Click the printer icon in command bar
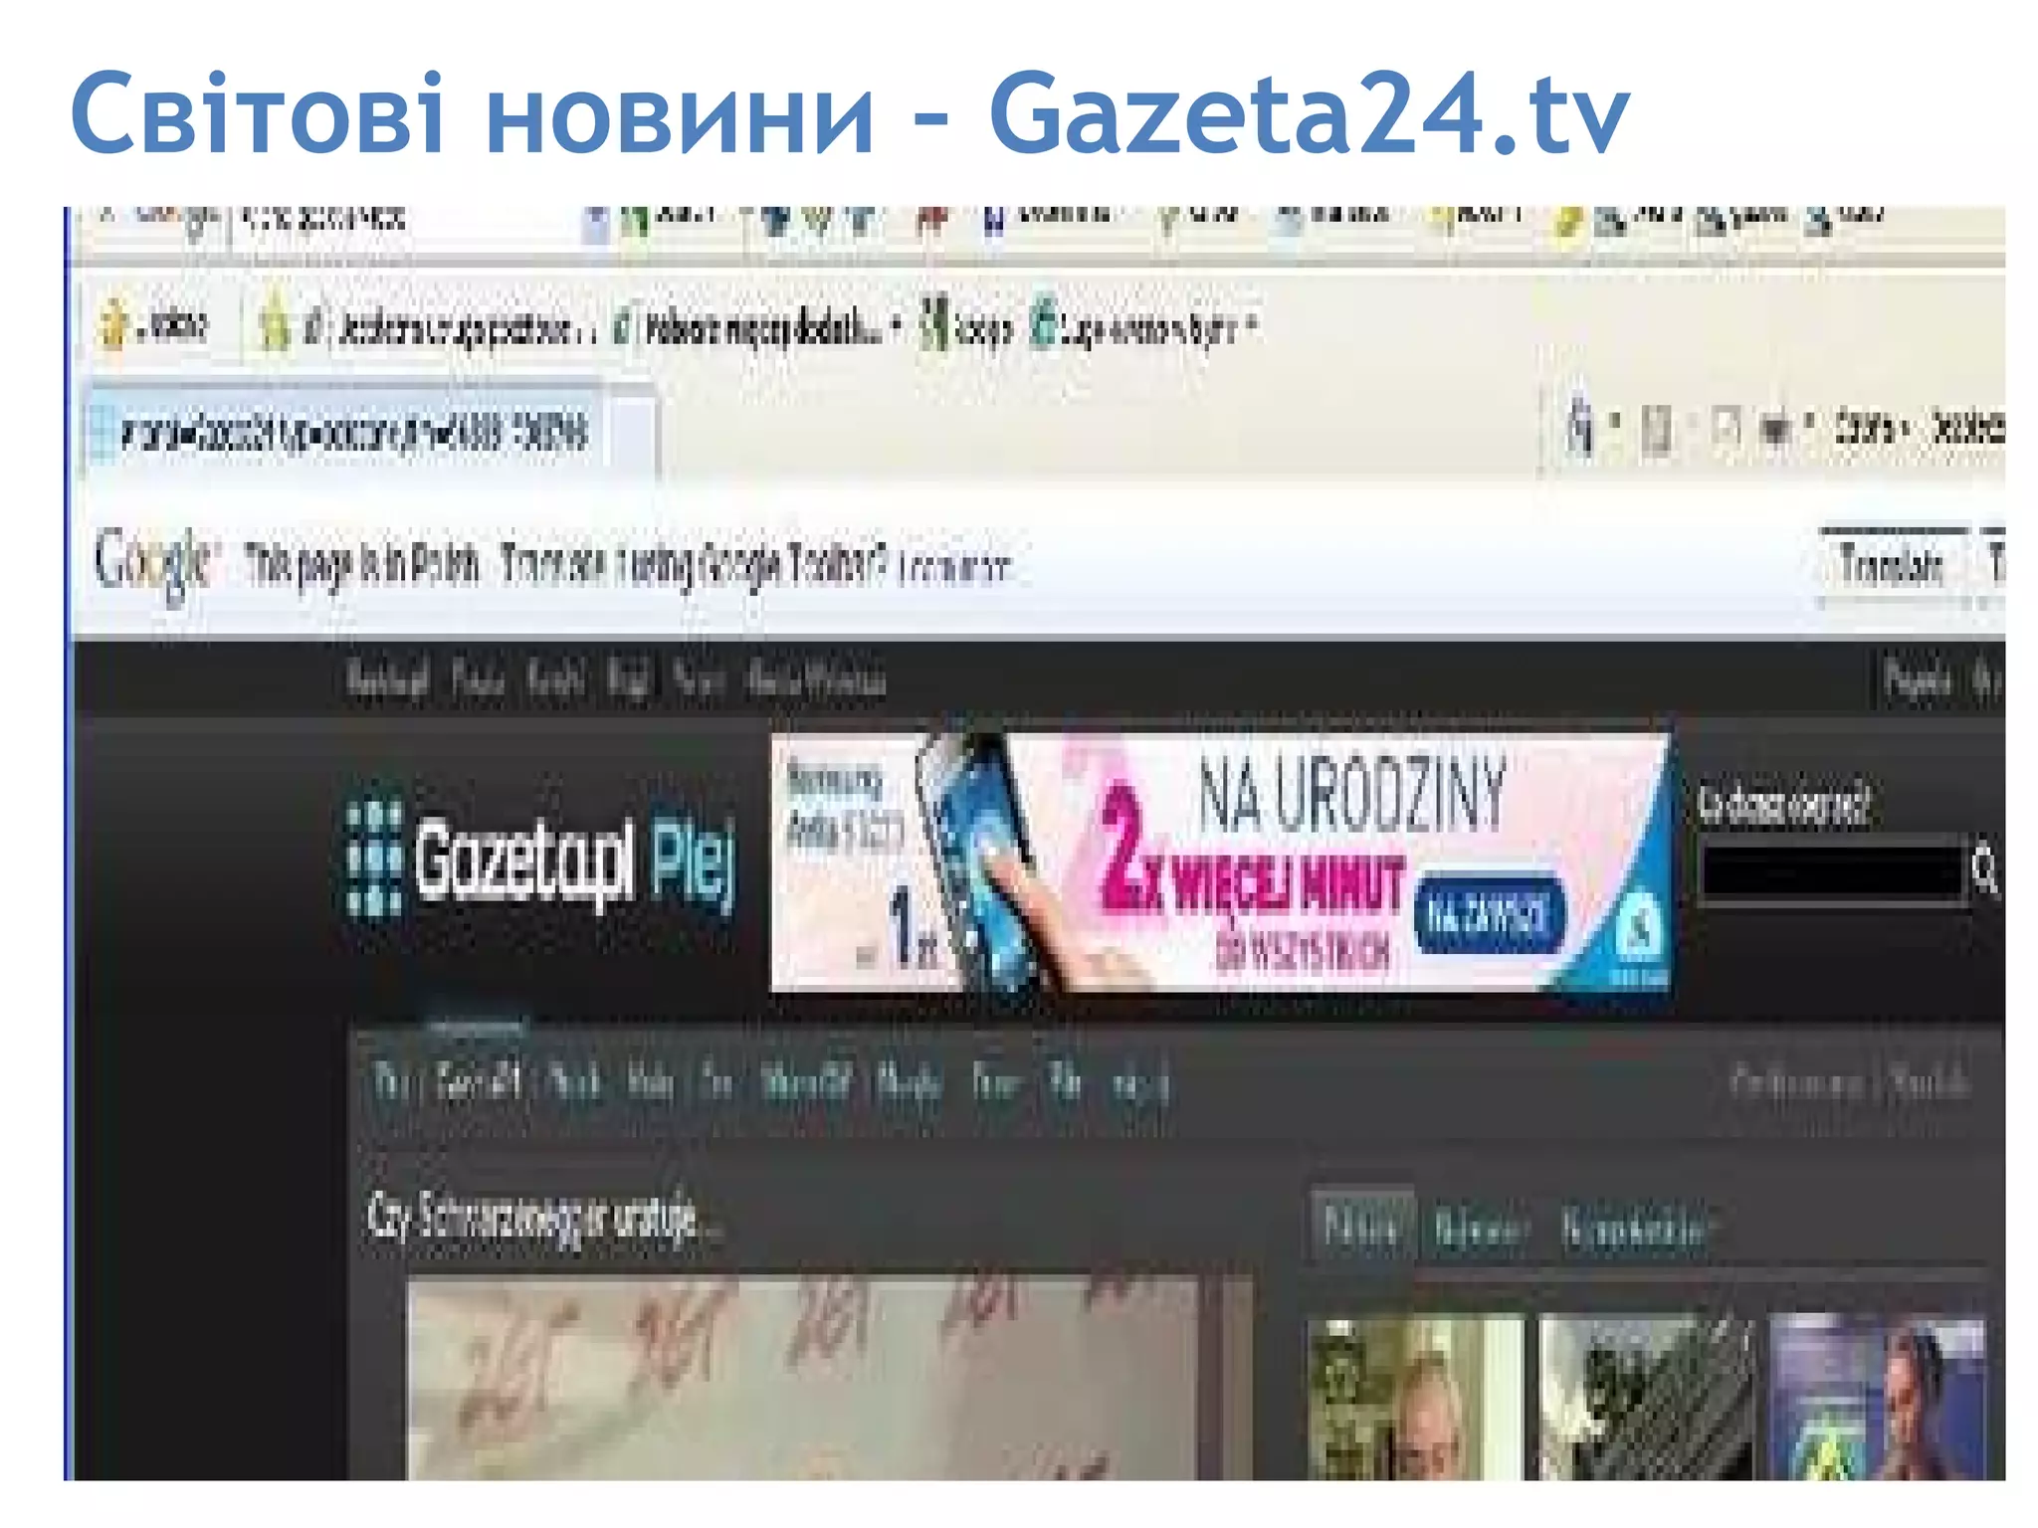 1774,430
